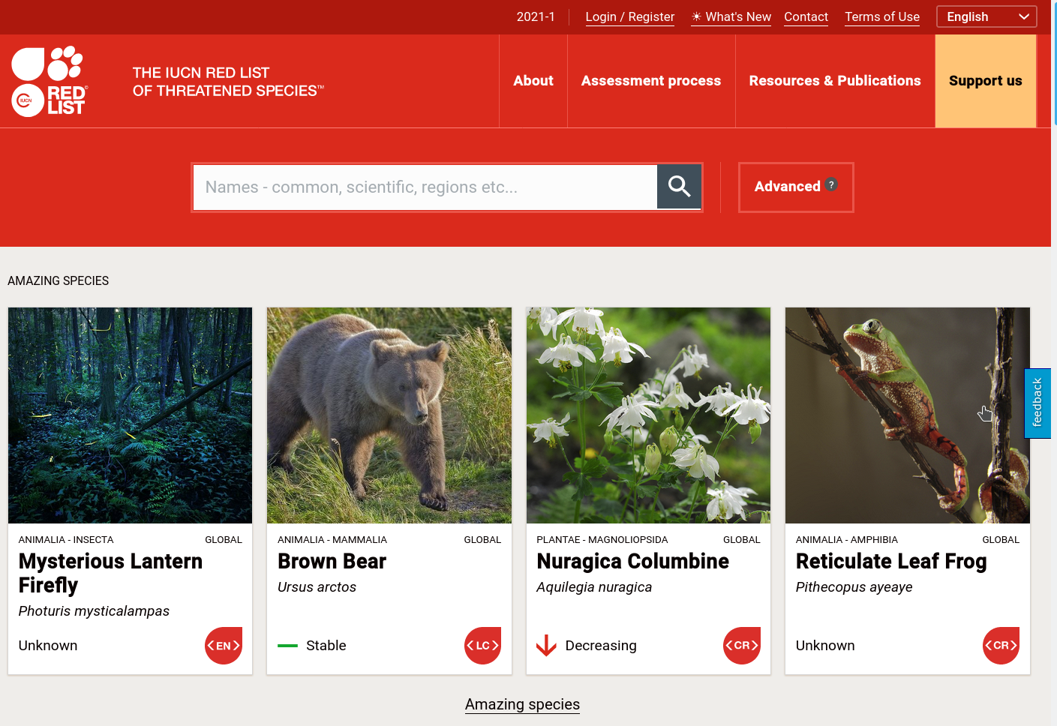Click the EN status badge on Firefly card
1057x726 pixels.
pos(224,646)
